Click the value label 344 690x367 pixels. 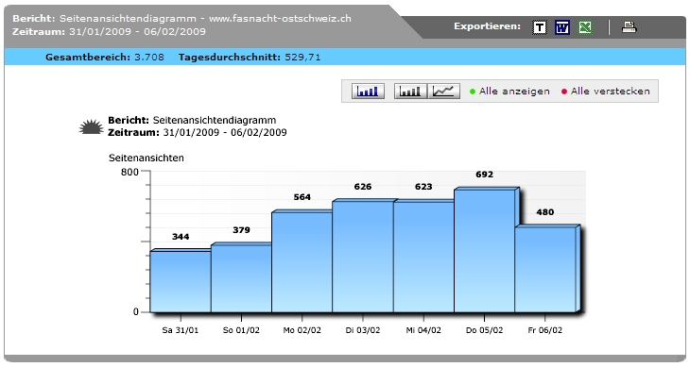pos(181,237)
